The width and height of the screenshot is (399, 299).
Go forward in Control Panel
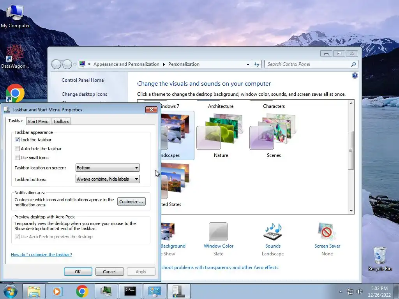67,64
